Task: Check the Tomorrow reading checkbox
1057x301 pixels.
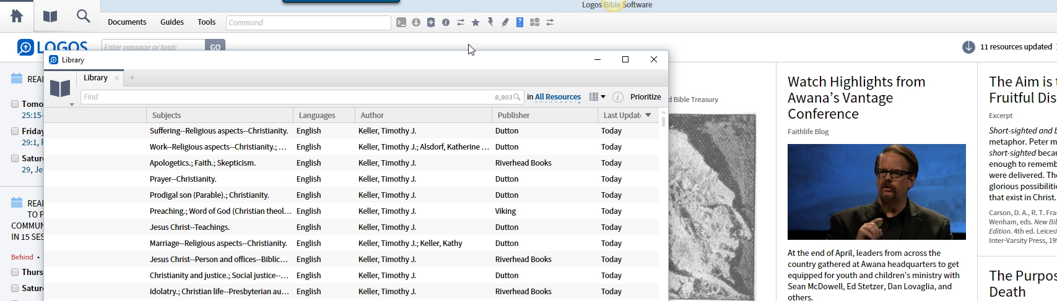Action: click(x=15, y=104)
